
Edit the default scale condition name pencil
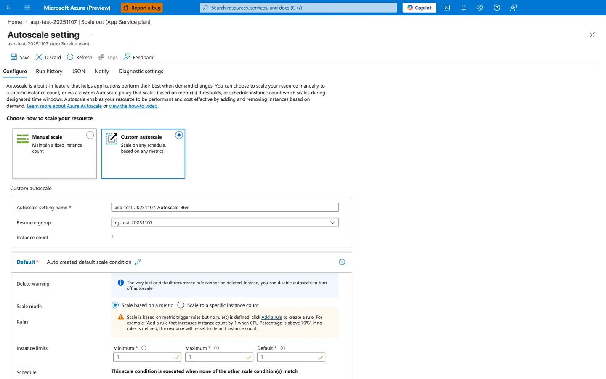[138, 262]
